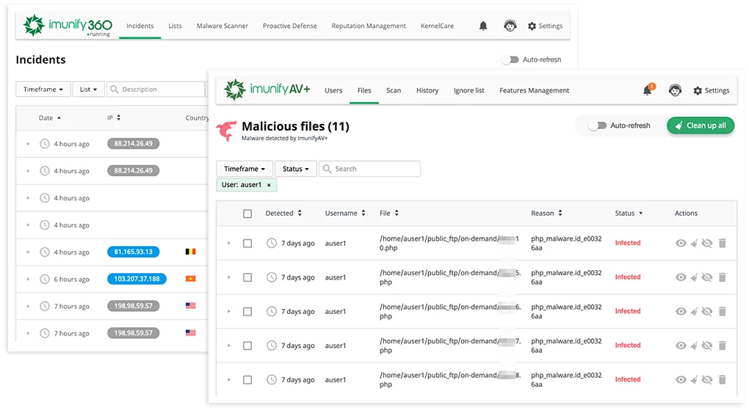This screenshot has height=411, width=749.
Task: Click the Imunify360 notification bell
Action: point(483,26)
